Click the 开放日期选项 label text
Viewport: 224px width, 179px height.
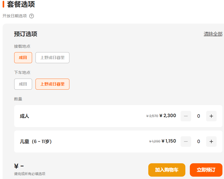(x=15, y=16)
